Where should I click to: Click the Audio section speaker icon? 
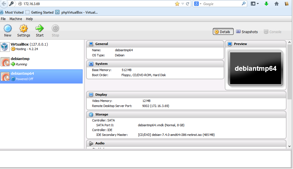coord(91,144)
